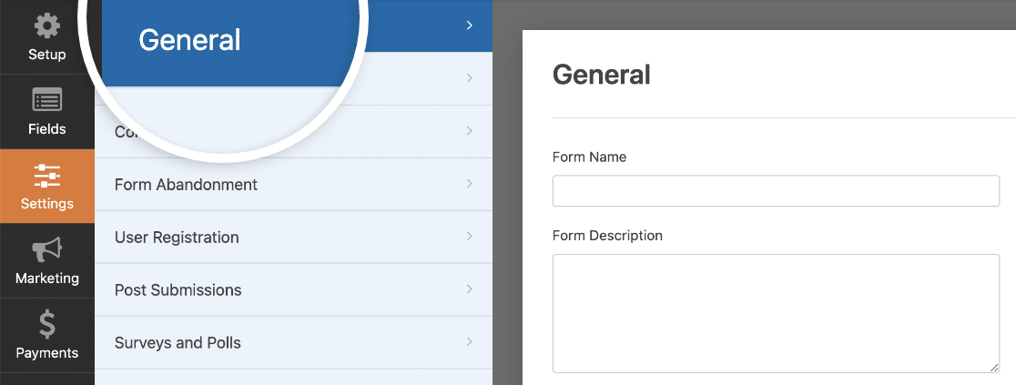Screen dimensions: 1016x385
Task: Go to User Registration settings
Action: [x=177, y=238]
